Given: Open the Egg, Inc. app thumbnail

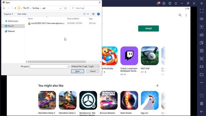Looking at the screenshot, I should point(150,100).
